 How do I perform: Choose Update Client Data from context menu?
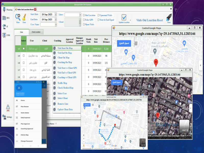coord(67,110)
